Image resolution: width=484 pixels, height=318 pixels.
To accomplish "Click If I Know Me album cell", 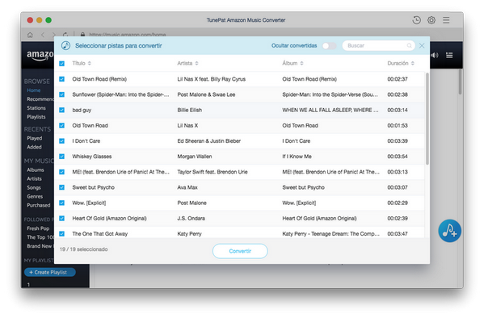I will 297,157.
